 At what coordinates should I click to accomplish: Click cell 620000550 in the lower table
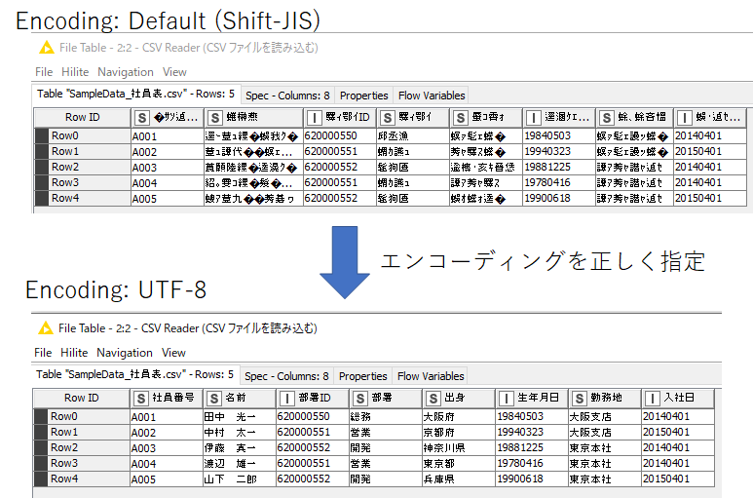pos(312,416)
